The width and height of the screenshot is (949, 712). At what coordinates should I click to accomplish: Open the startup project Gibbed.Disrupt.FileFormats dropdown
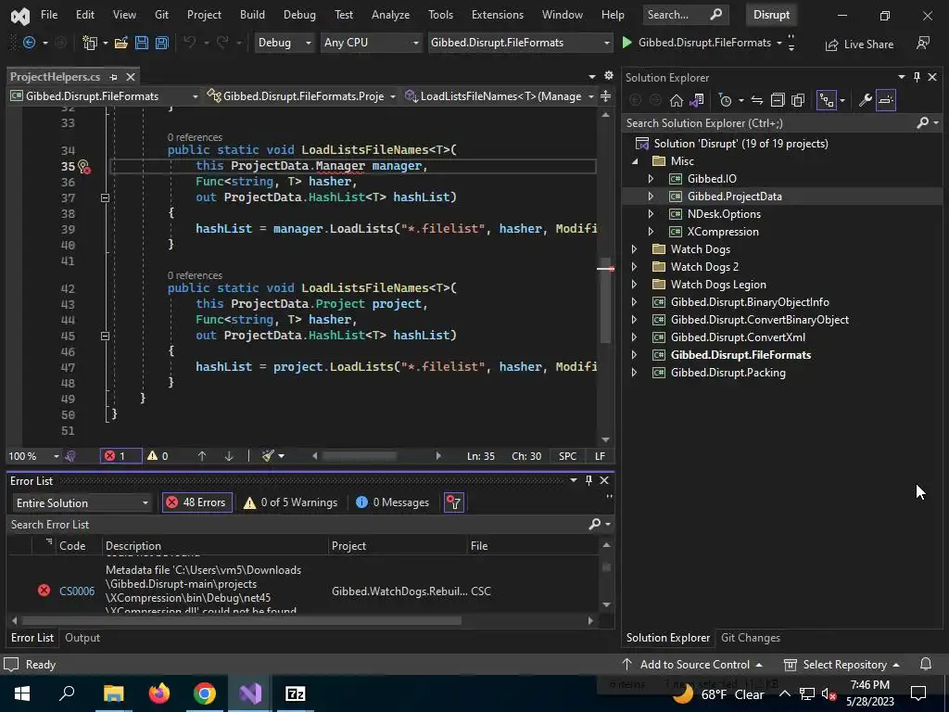pyautogui.click(x=520, y=43)
